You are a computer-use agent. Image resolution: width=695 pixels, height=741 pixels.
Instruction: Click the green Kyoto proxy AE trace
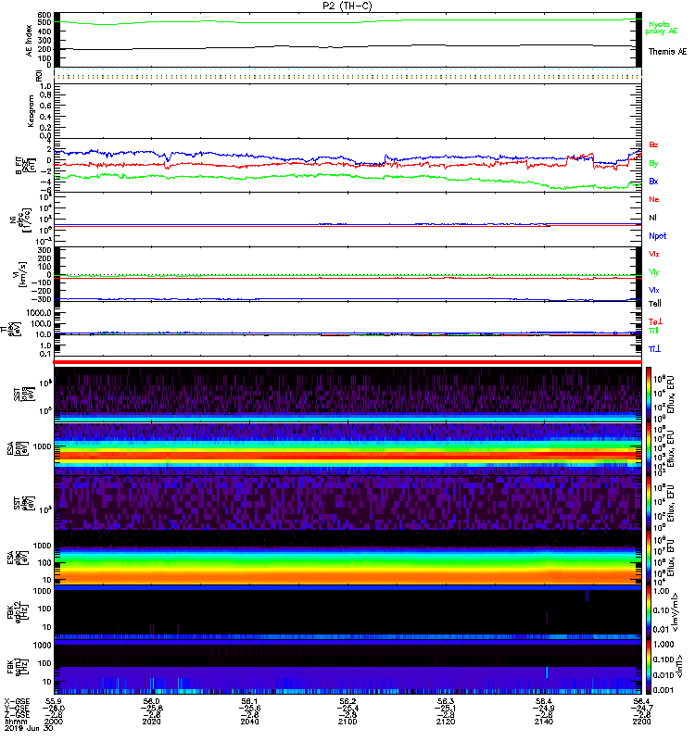pos(347,21)
